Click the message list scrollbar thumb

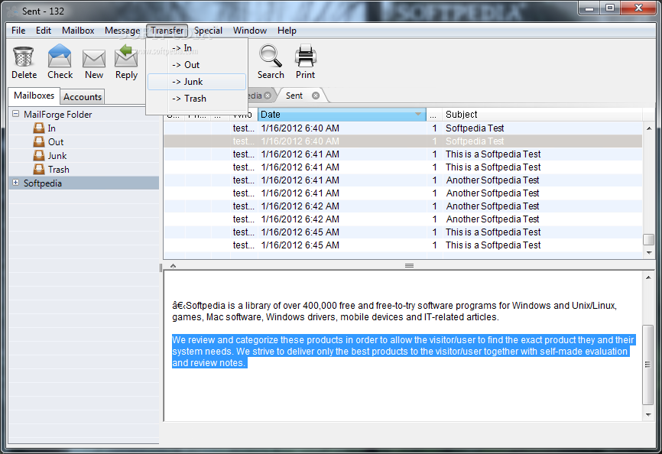point(649,239)
